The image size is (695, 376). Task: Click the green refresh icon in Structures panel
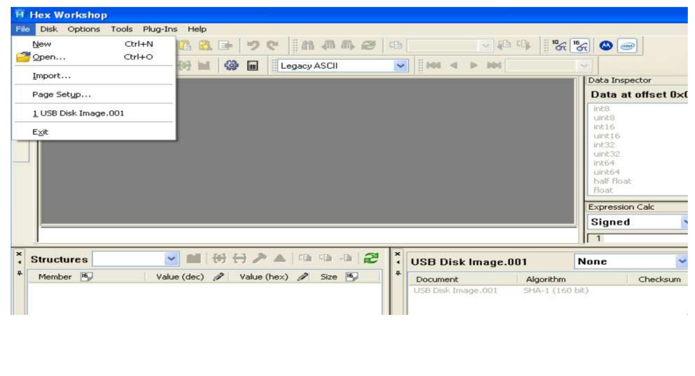click(370, 258)
